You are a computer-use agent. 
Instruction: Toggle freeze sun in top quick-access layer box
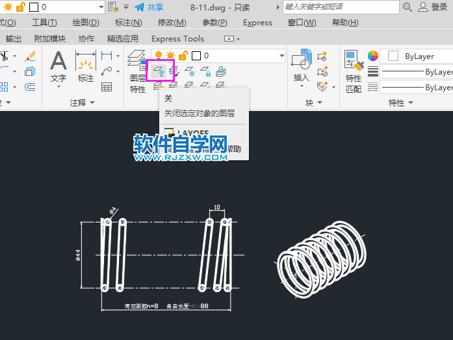(8, 6)
